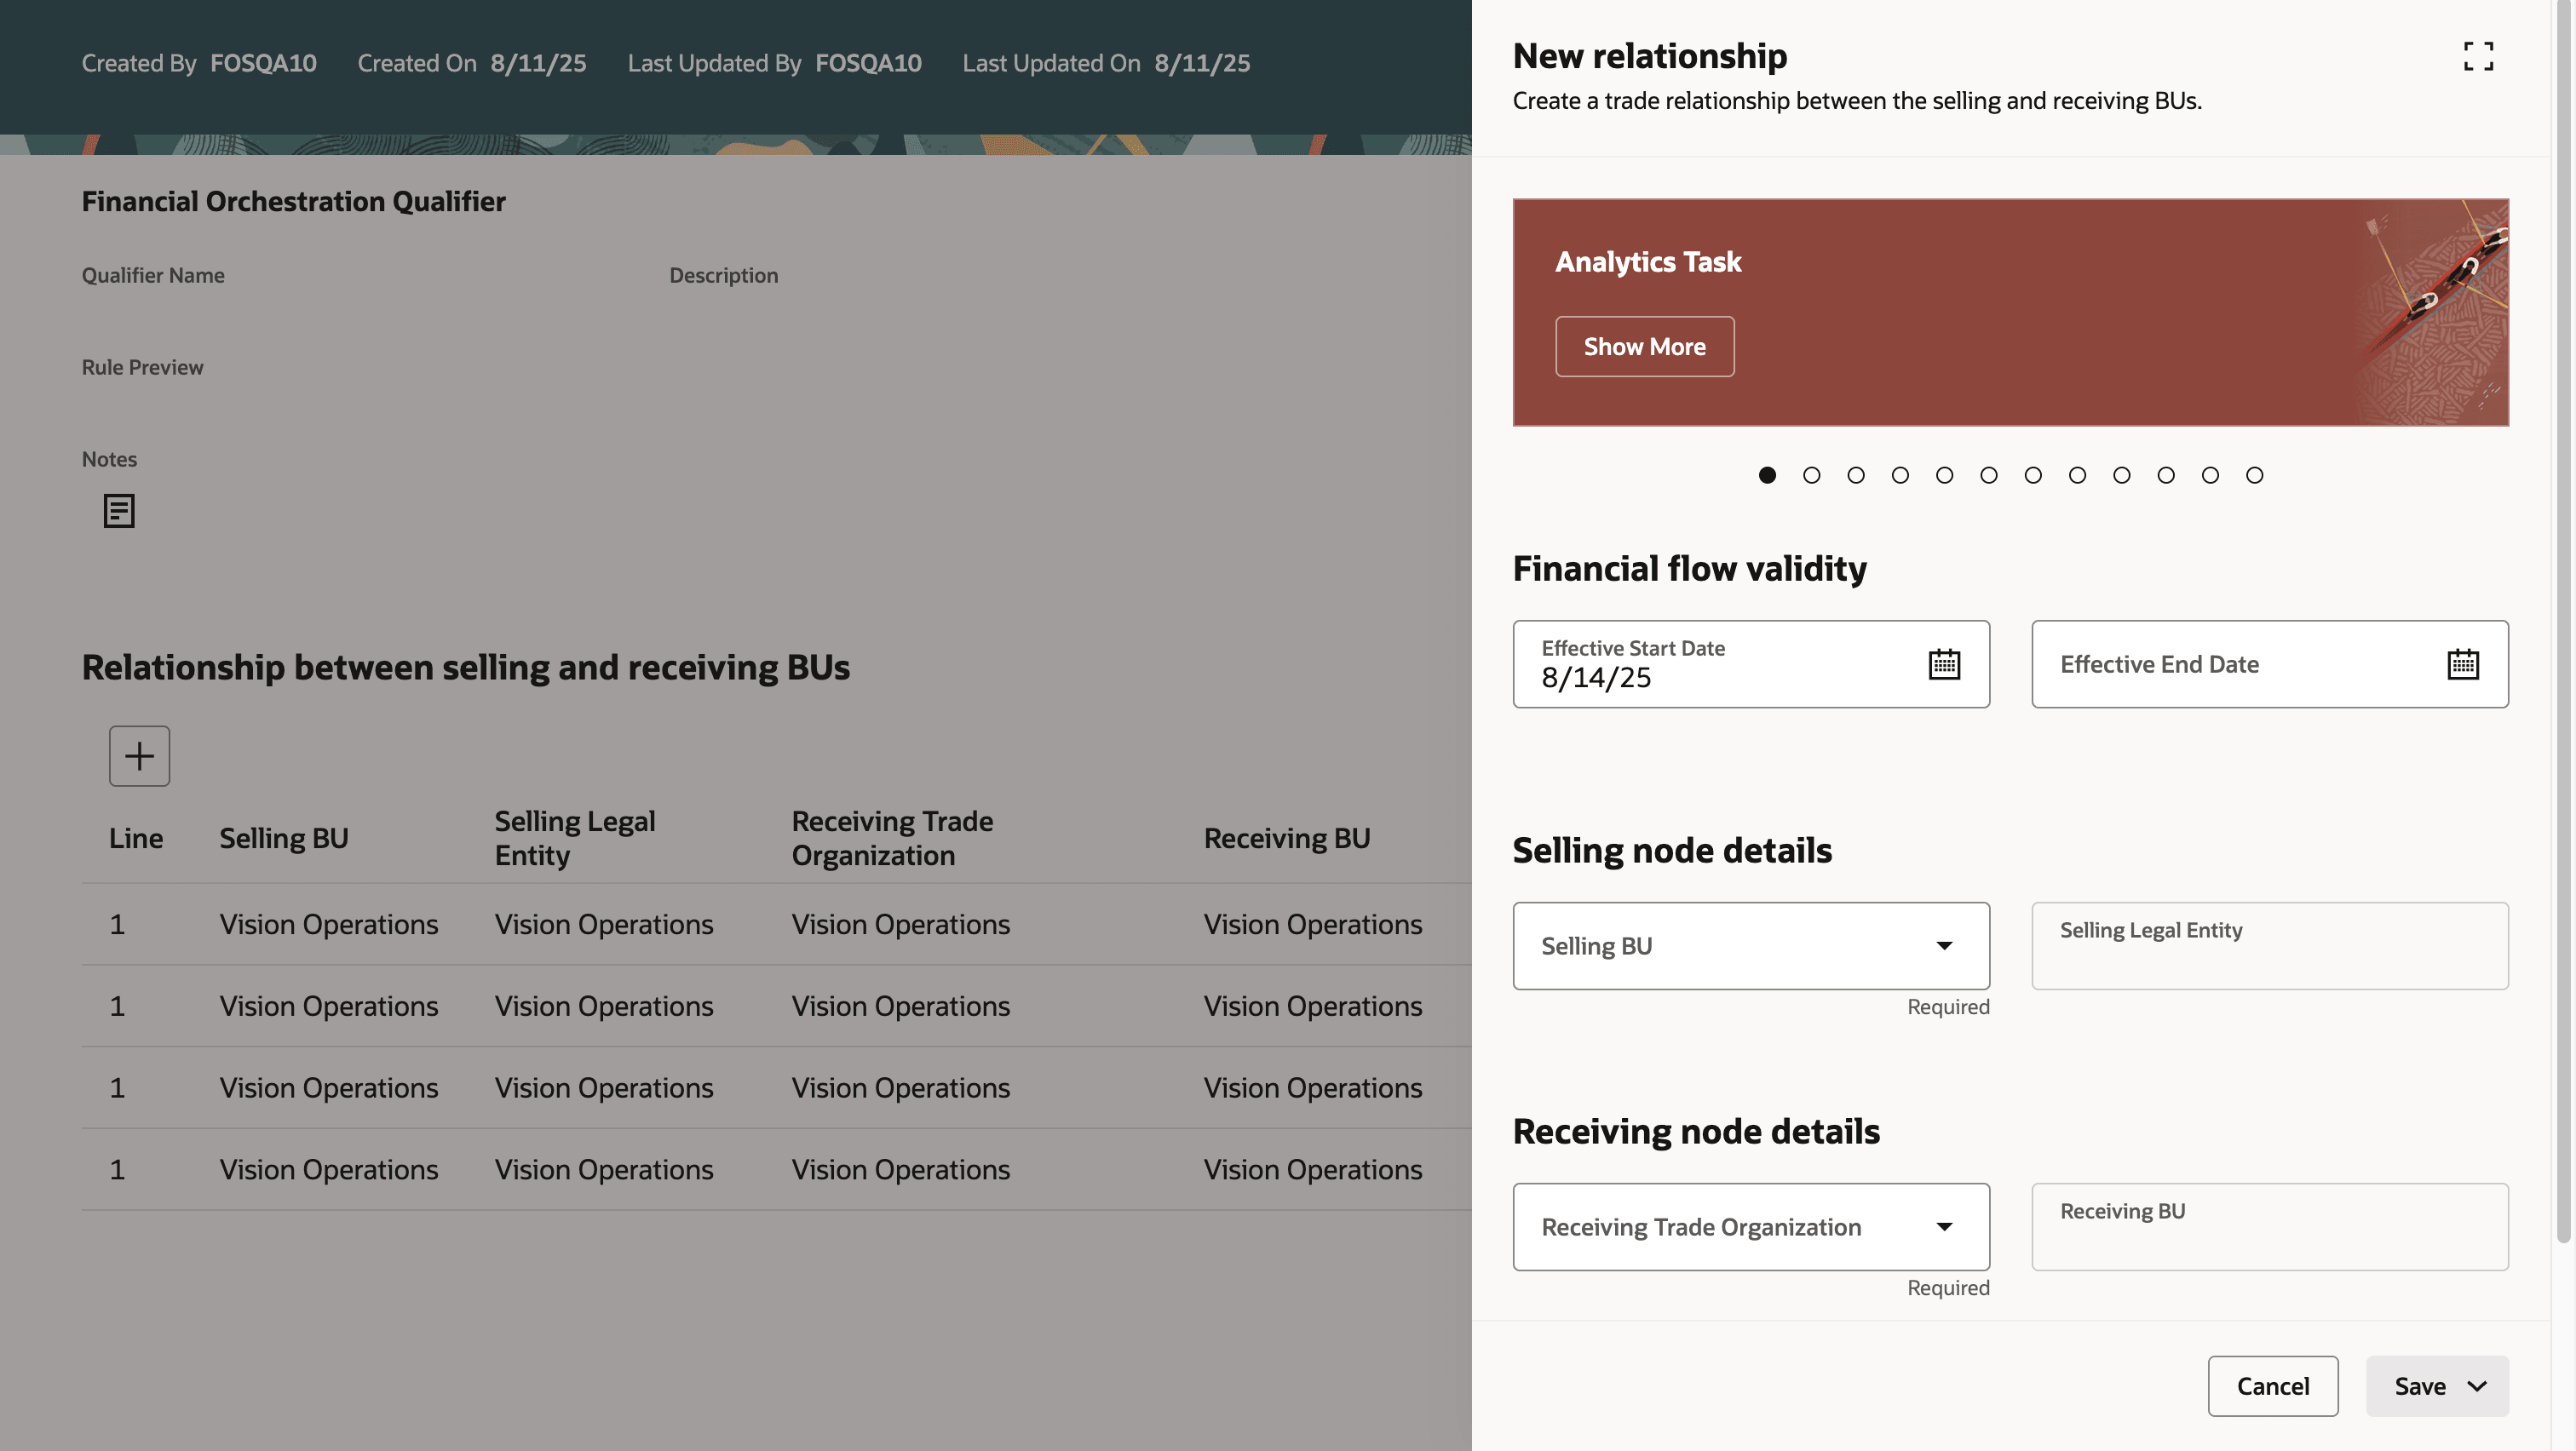This screenshot has width=2576, height=1451.
Task: Jump to the last carousel page dot
Action: 2254,474
